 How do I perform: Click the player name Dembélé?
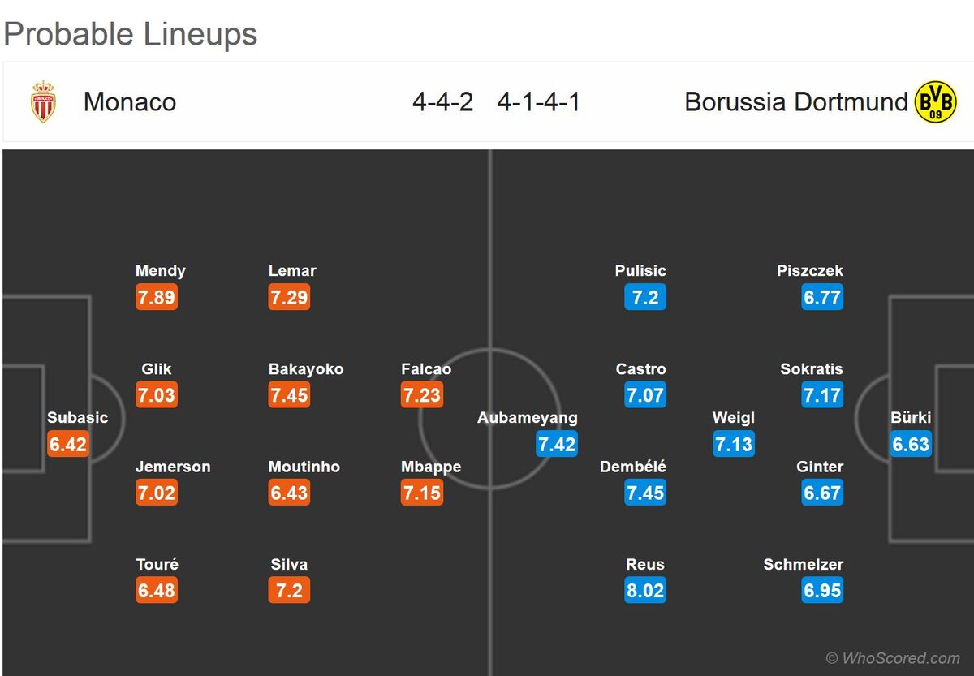(x=633, y=467)
